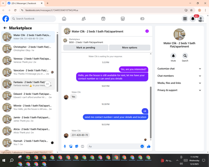Open Mater Clik conversation in list
The width and height of the screenshot is (209, 167).
(28, 37)
